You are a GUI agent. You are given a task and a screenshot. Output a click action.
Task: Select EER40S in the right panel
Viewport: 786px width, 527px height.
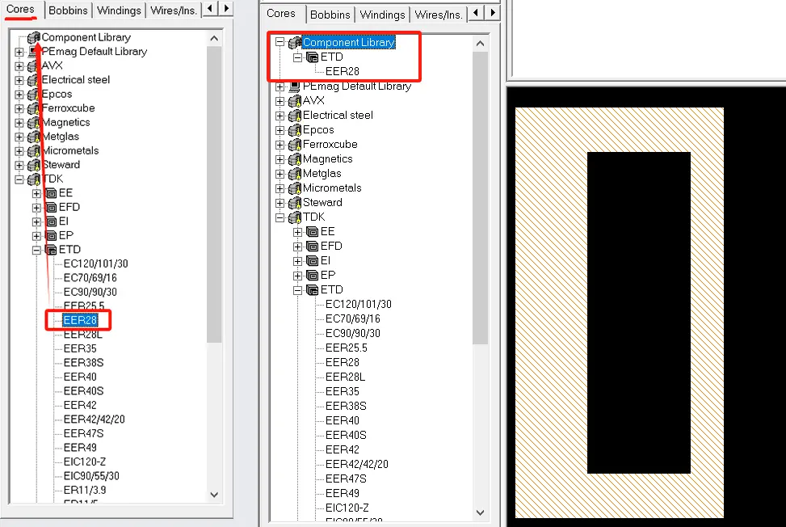tap(346, 435)
